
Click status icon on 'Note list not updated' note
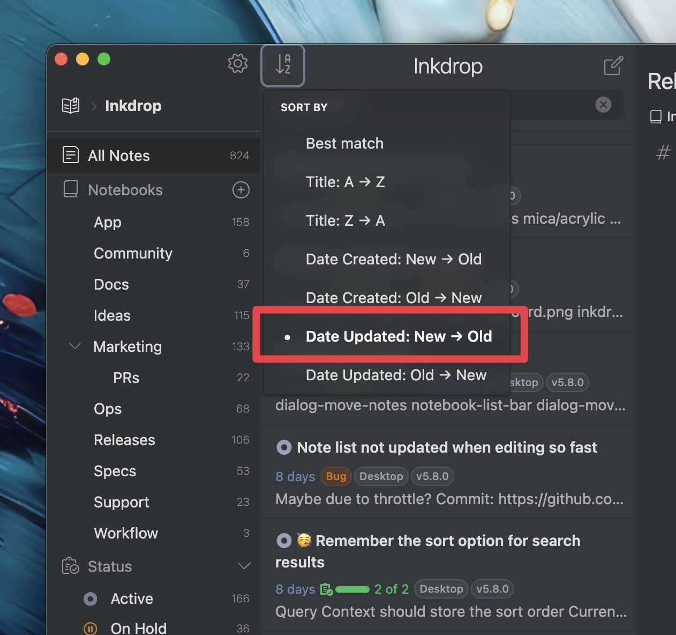(x=284, y=447)
